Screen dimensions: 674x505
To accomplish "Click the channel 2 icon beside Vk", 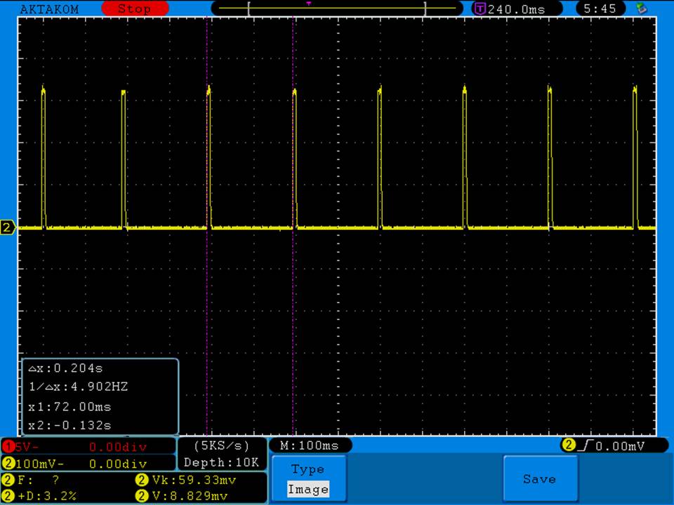I will tap(140, 480).
